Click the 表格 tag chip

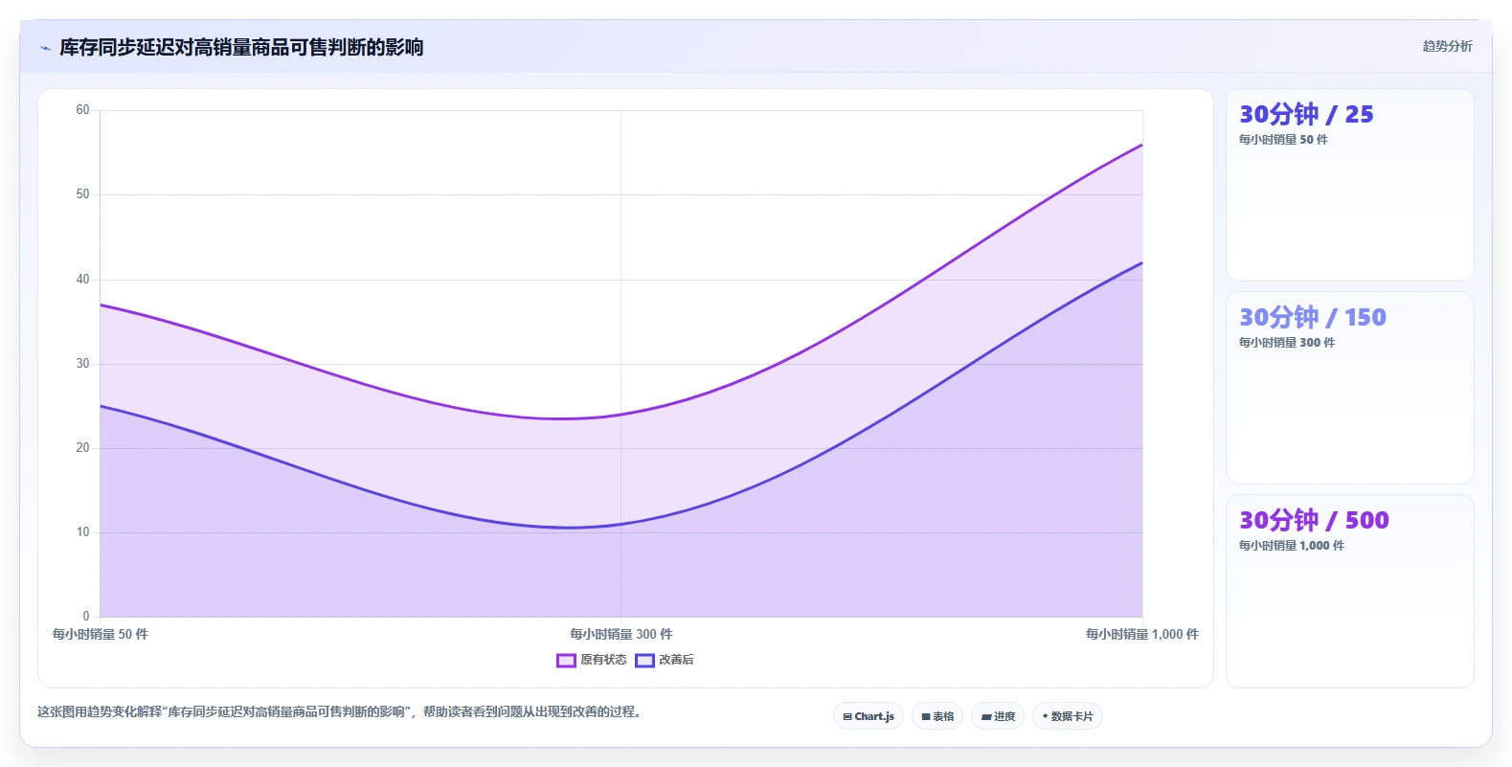[937, 716]
